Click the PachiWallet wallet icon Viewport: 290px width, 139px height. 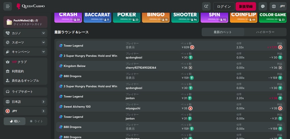(x=9, y=22)
